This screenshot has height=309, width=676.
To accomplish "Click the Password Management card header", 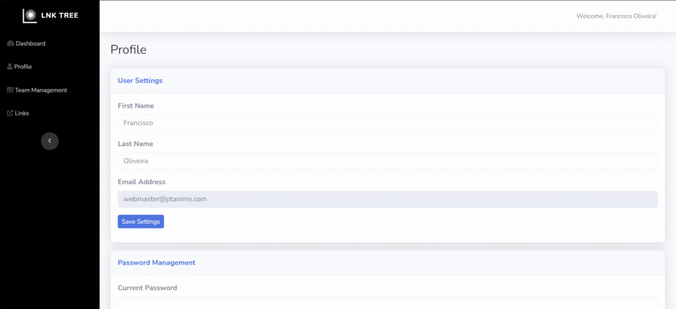I will point(388,263).
